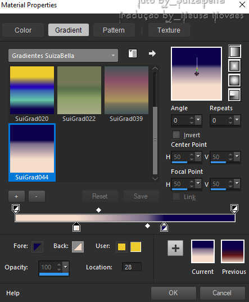Select the Radial gradient style icon
The image size is (249, 302).
point(234,94)
